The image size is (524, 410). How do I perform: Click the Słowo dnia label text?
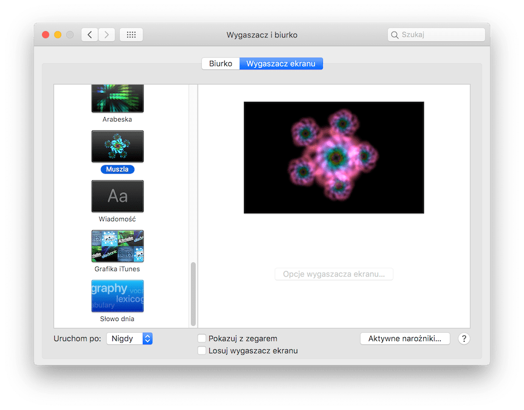(x=117, y=319)
